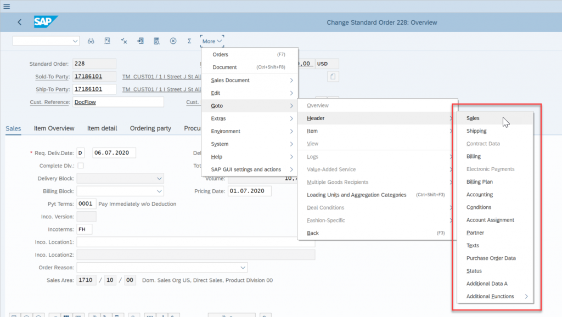Open Accounting from the Header submenu
The image size is (562, 317).
(495, 195)
